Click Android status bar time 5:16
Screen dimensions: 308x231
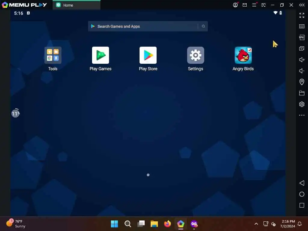(18, 13)
